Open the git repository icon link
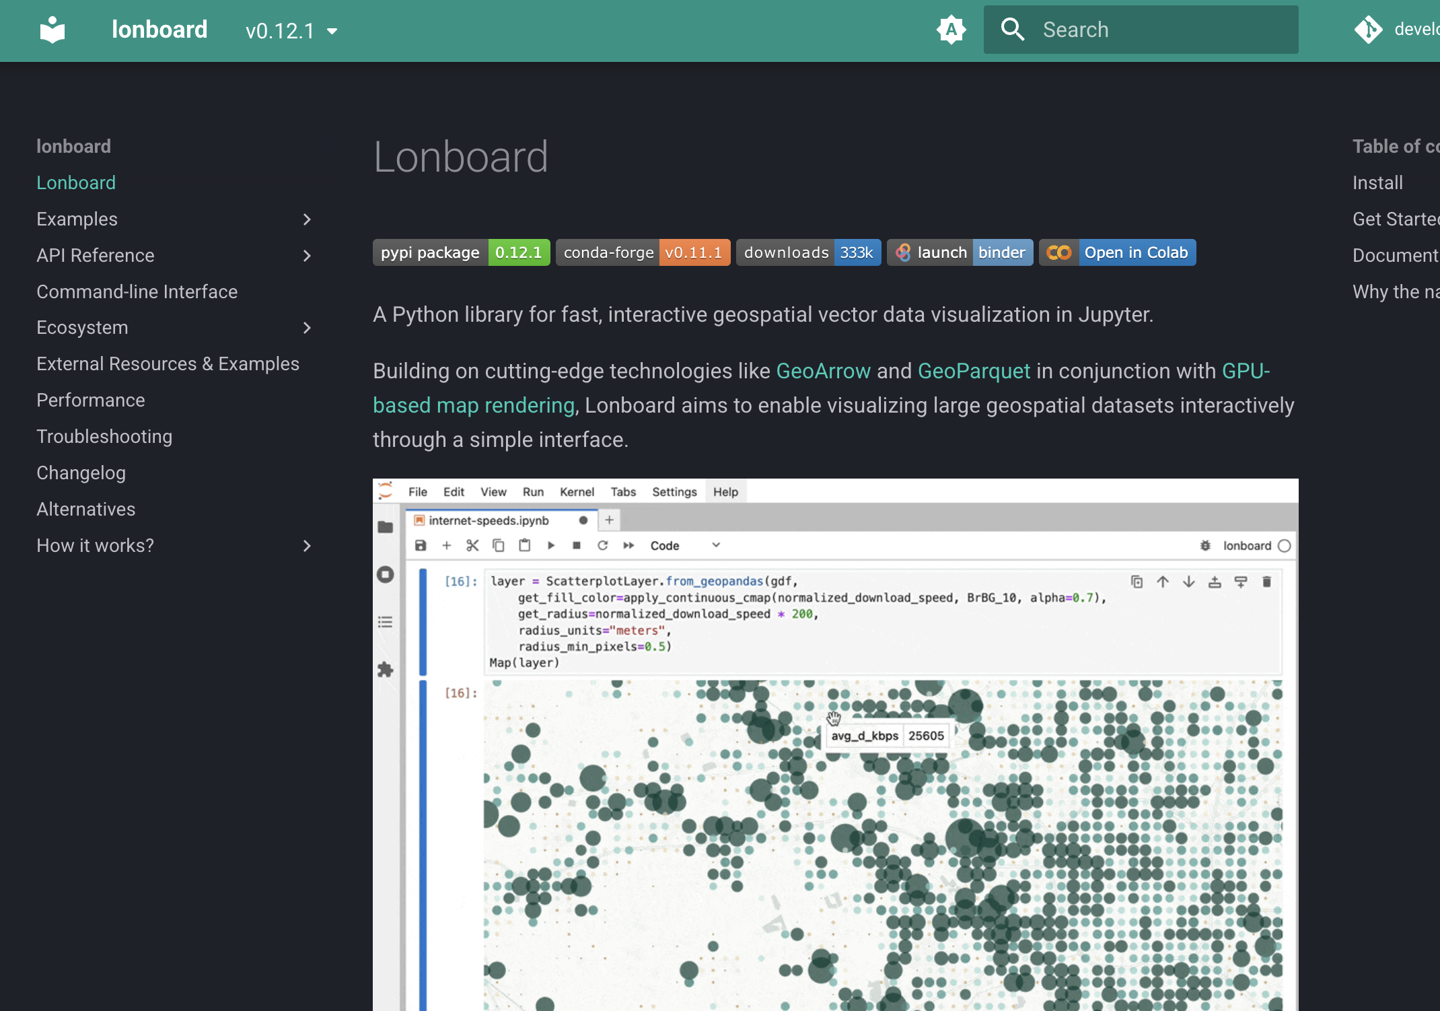The height and width of the screenshot is (1011, 1440). tap(1368, 30)
